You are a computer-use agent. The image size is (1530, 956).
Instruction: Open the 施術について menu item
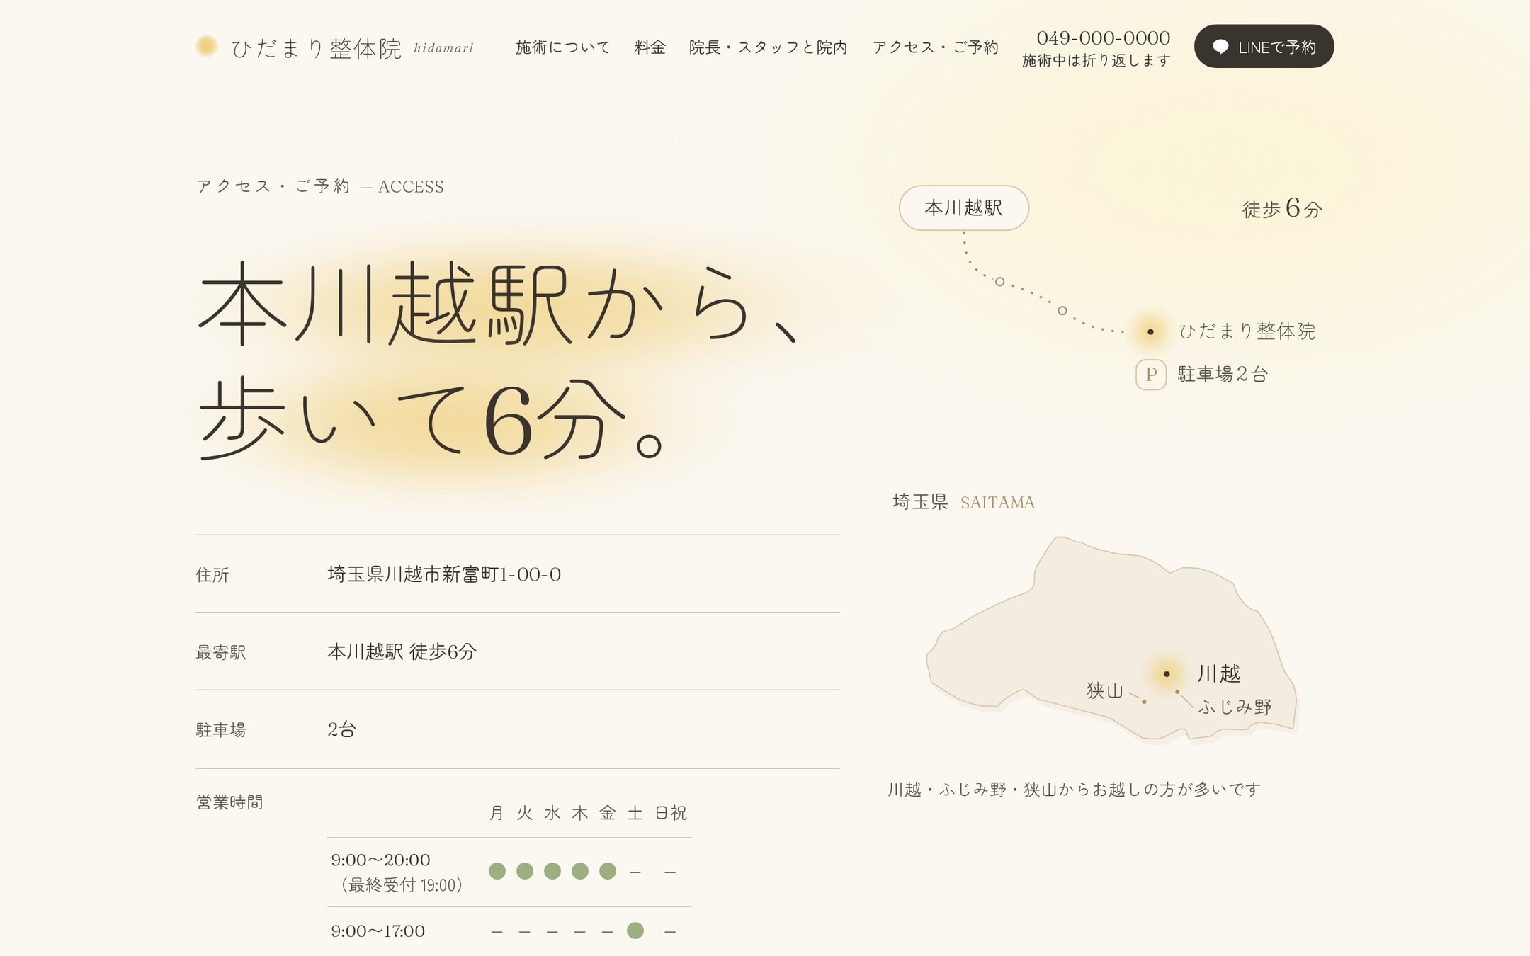click(563, 47)
